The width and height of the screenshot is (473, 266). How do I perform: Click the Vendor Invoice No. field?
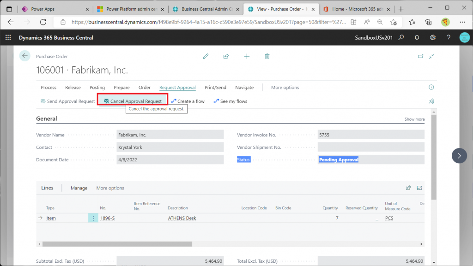click(371, 135)
